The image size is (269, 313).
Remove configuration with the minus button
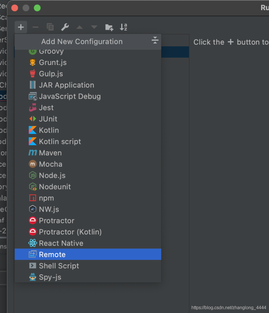[36, 27]
